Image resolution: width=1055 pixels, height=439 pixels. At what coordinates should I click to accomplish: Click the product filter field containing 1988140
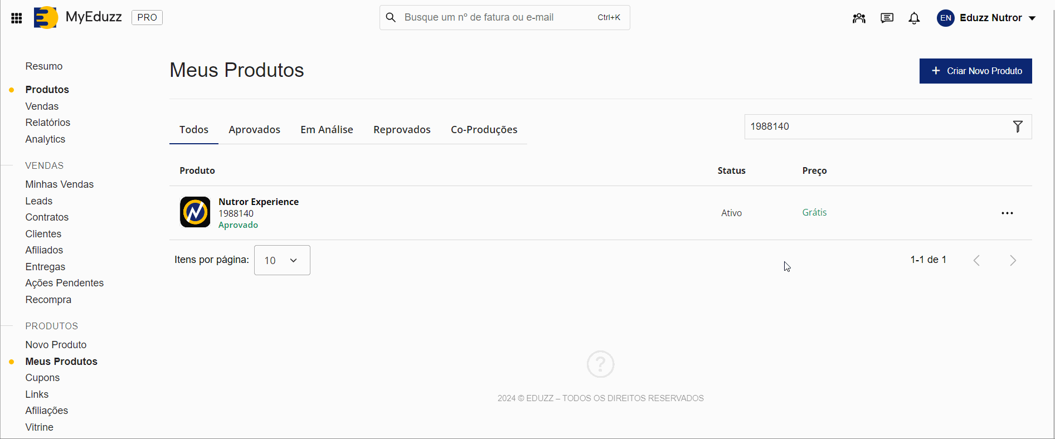875,126
